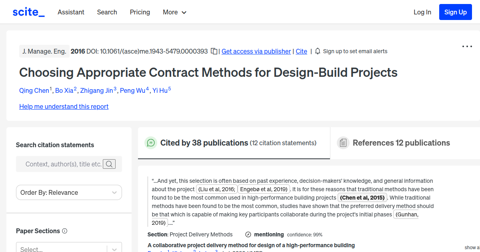Click the bell icon to set email alerts
Viewport: 480px width, 252px height.
[317, 51]
